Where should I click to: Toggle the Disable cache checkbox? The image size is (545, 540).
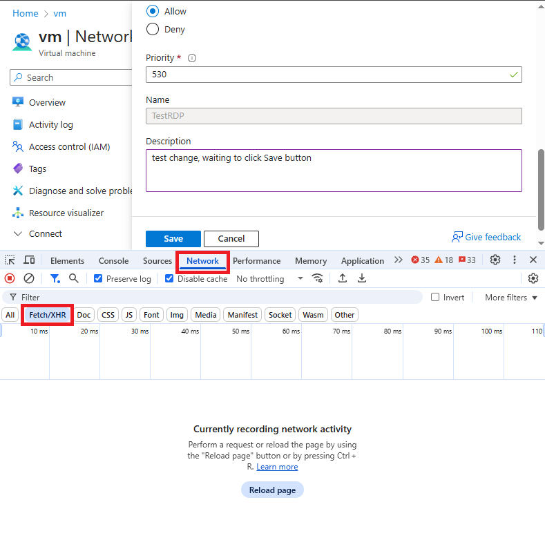point(169,278)
